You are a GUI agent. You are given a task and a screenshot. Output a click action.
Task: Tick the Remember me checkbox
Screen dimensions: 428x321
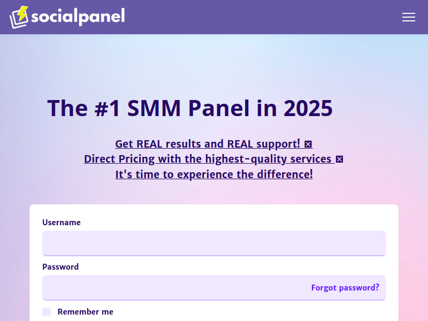click(47, 311)
